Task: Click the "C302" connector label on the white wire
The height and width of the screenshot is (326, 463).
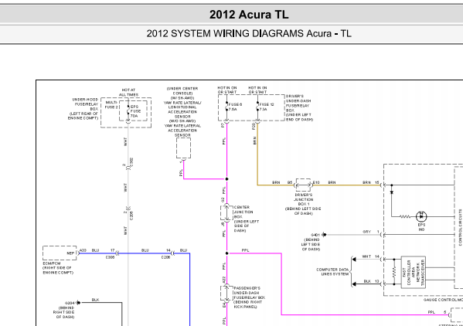Action: point(131,162)
